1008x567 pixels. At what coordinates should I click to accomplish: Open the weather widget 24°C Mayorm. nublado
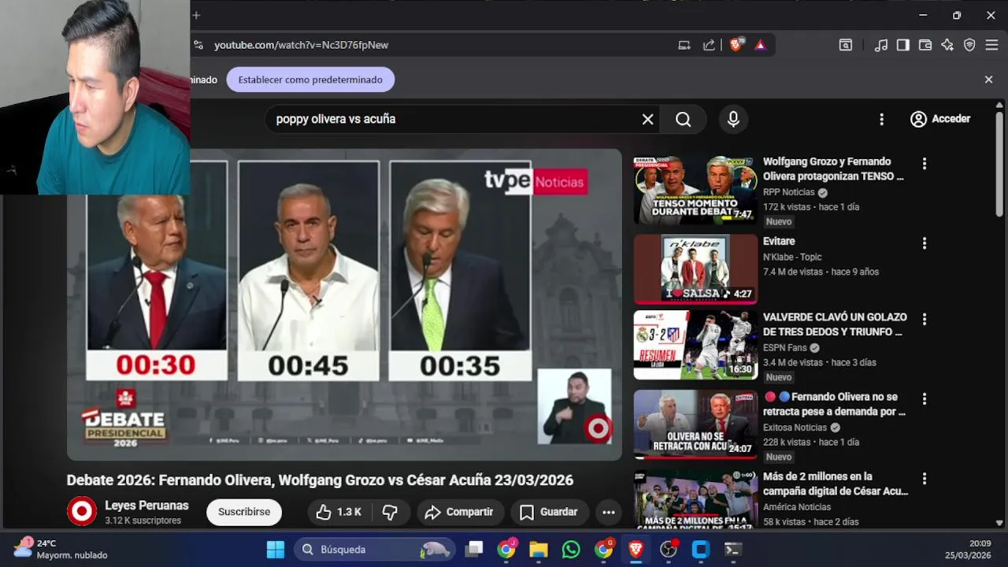tap(61, 549)
